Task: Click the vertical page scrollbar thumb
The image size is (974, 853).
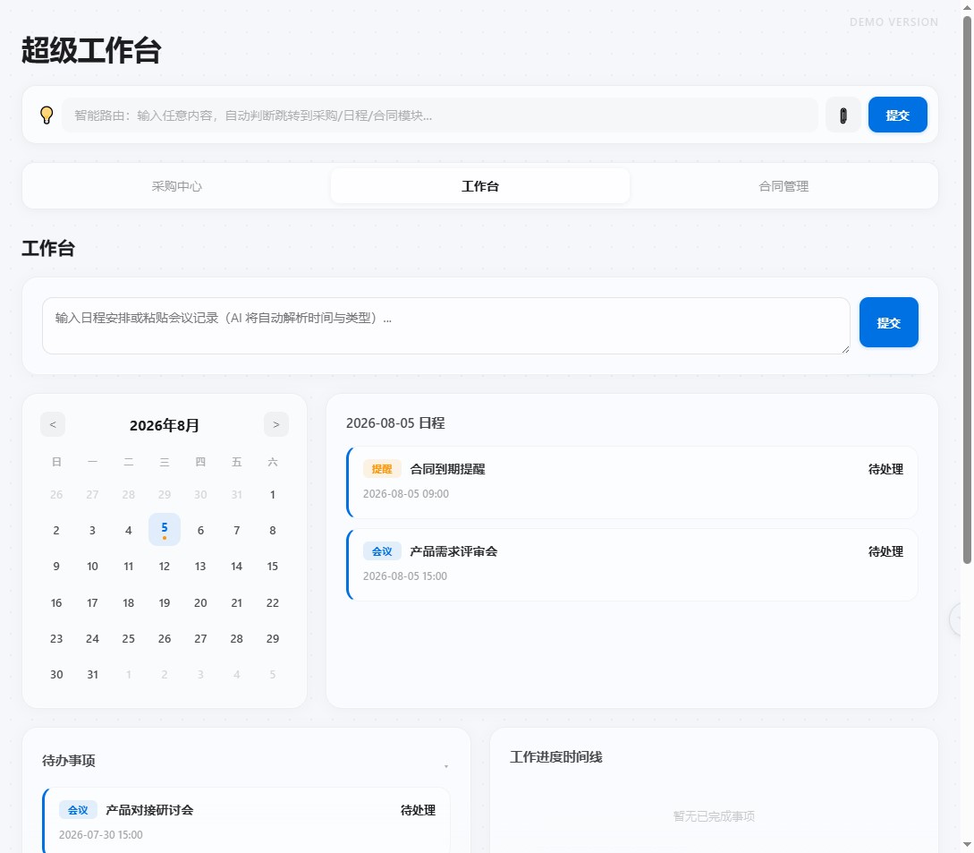Action: coord(967,290)
